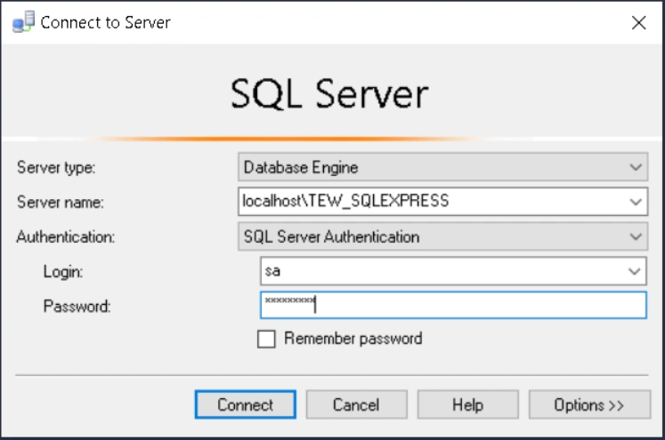Screen dimensions: 665x440
Task: Click the Connect to Server title bar icon
Action: 24,23
